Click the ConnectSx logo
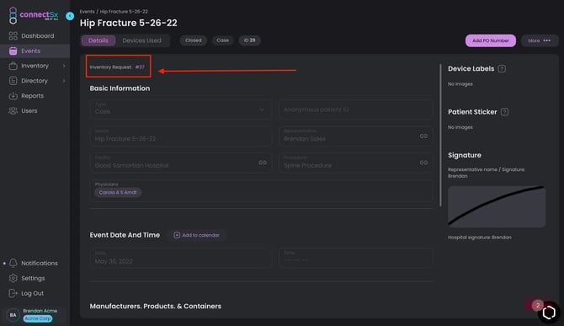Image resolution: width=564 pixels, height=326 pixels. click(33, 15)
